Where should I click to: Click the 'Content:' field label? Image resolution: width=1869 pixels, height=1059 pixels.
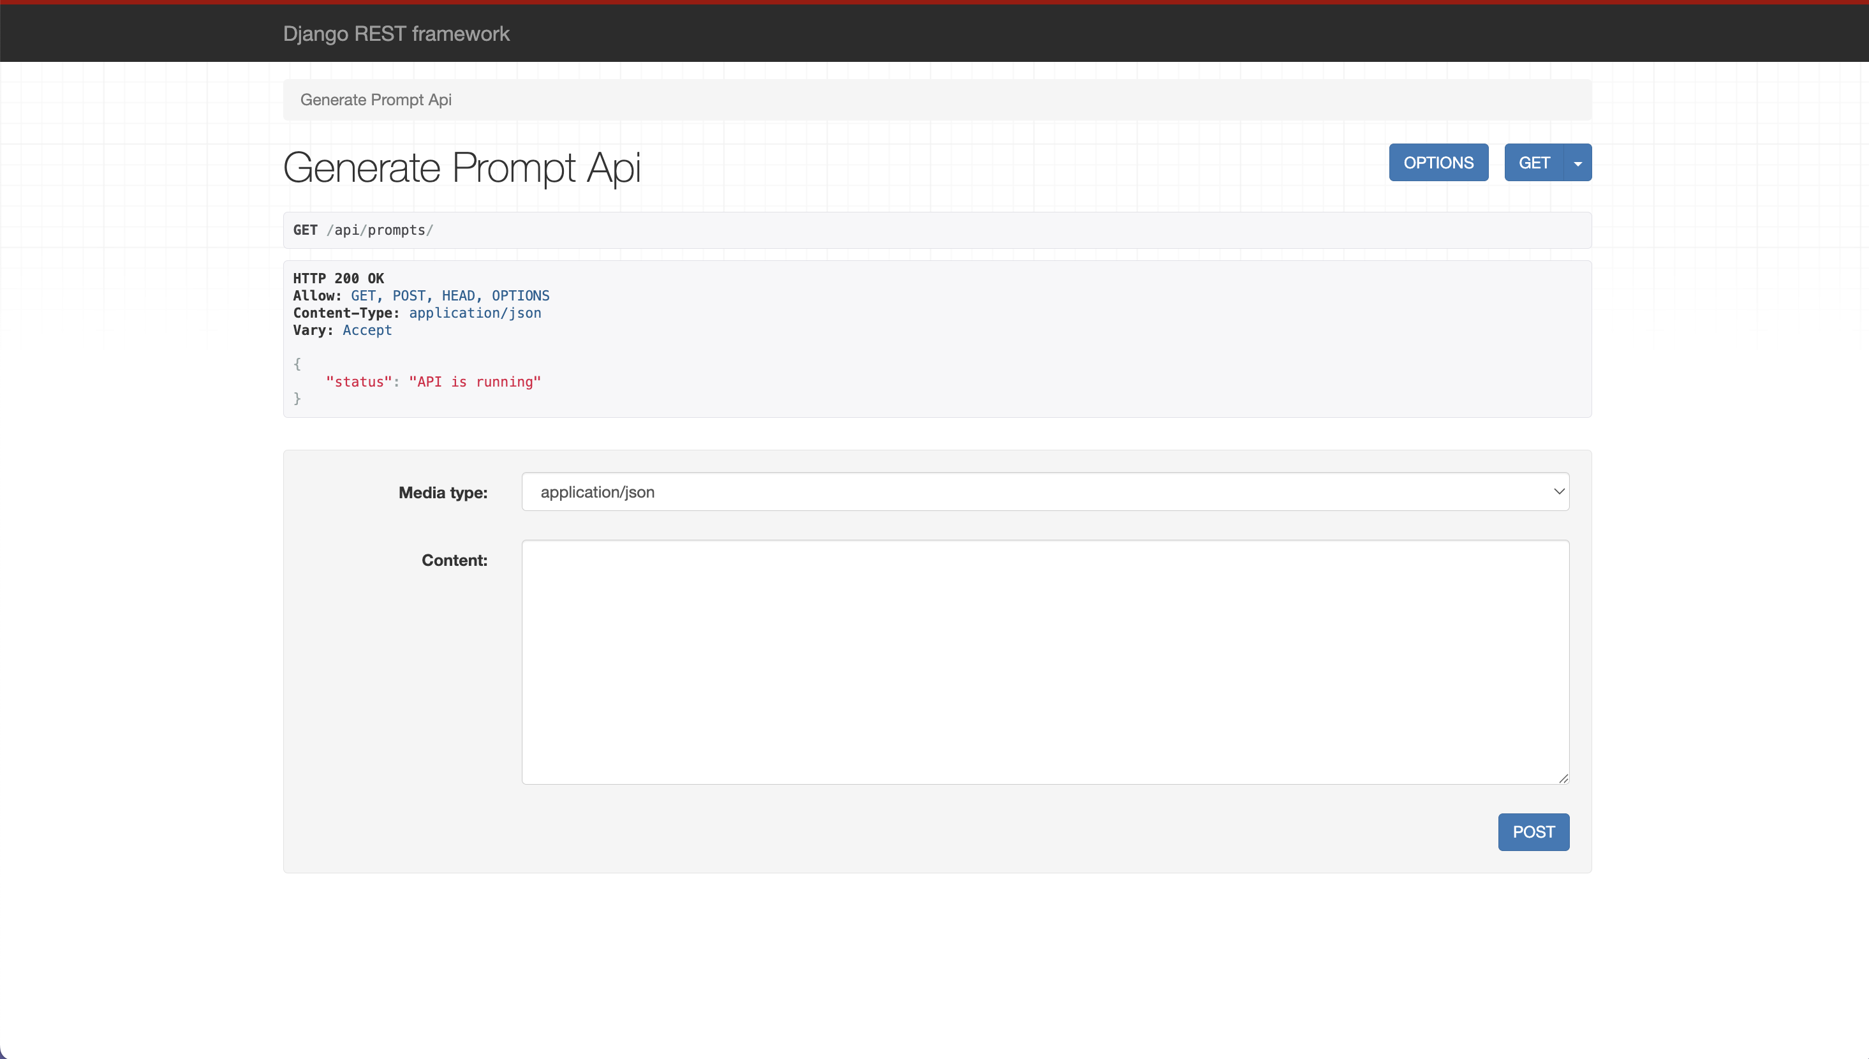coord(455,560)
